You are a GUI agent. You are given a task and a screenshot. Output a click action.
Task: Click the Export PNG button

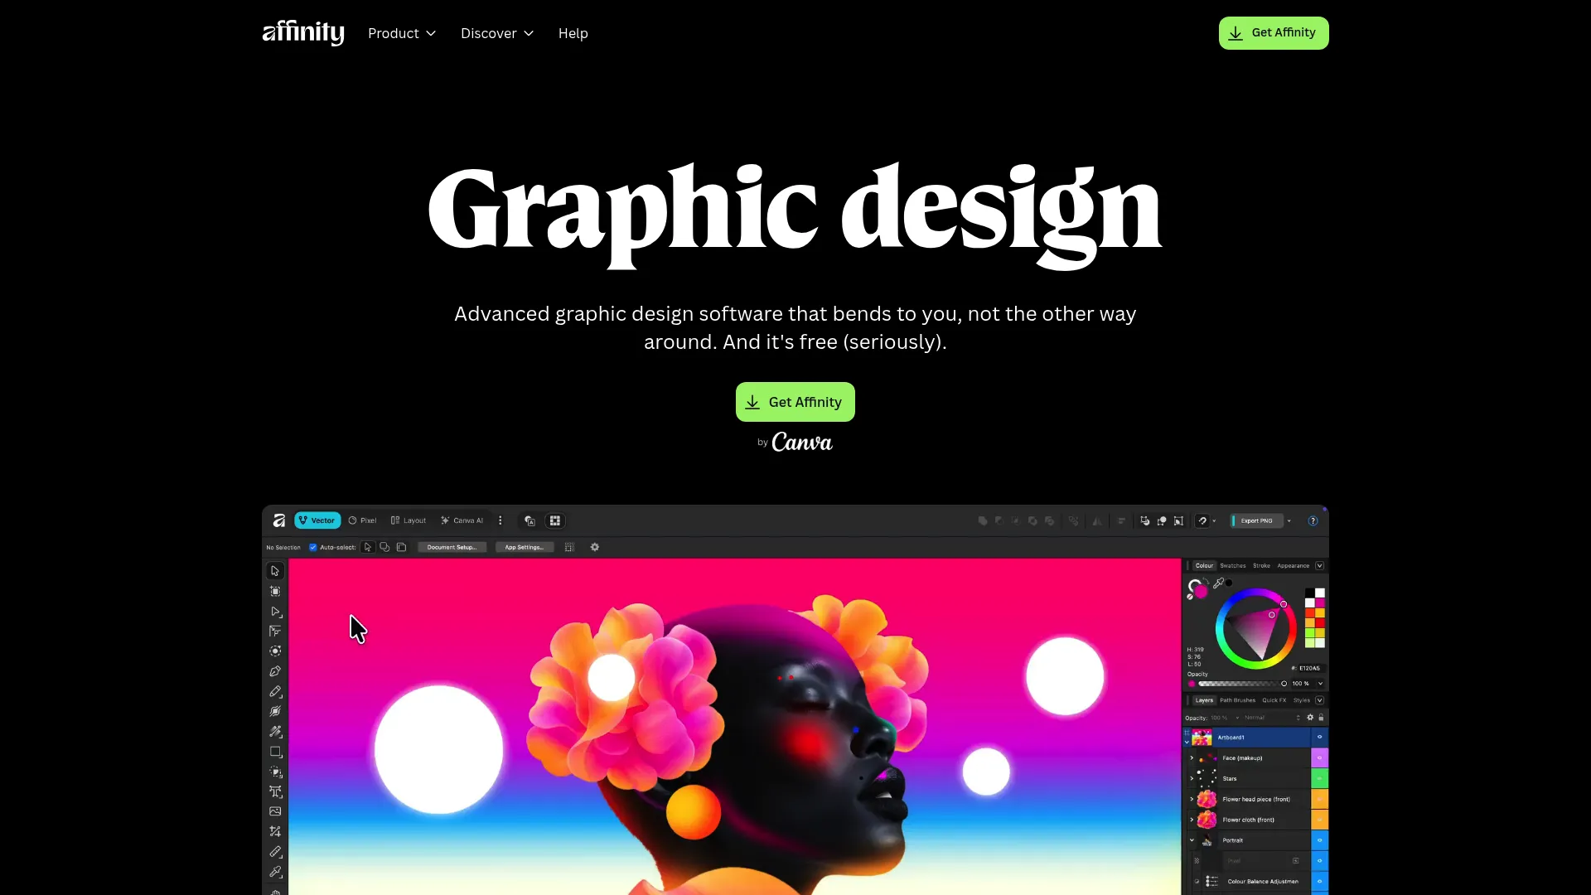1256,520
